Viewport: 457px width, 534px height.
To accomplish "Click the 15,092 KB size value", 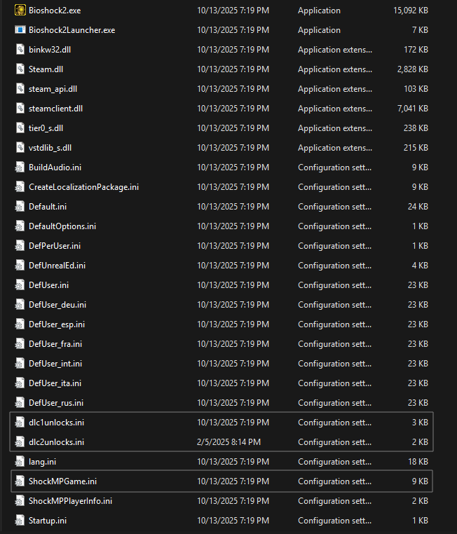I will [x=411, y=11].
